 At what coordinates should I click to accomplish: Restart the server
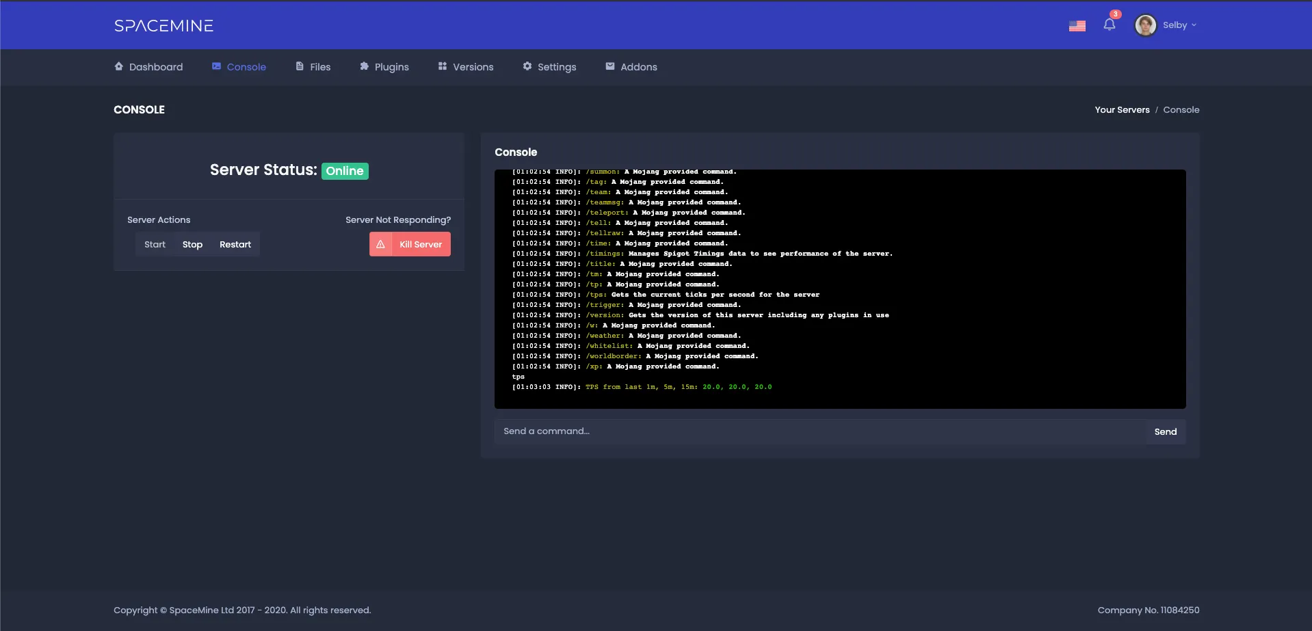coord(235,245)
